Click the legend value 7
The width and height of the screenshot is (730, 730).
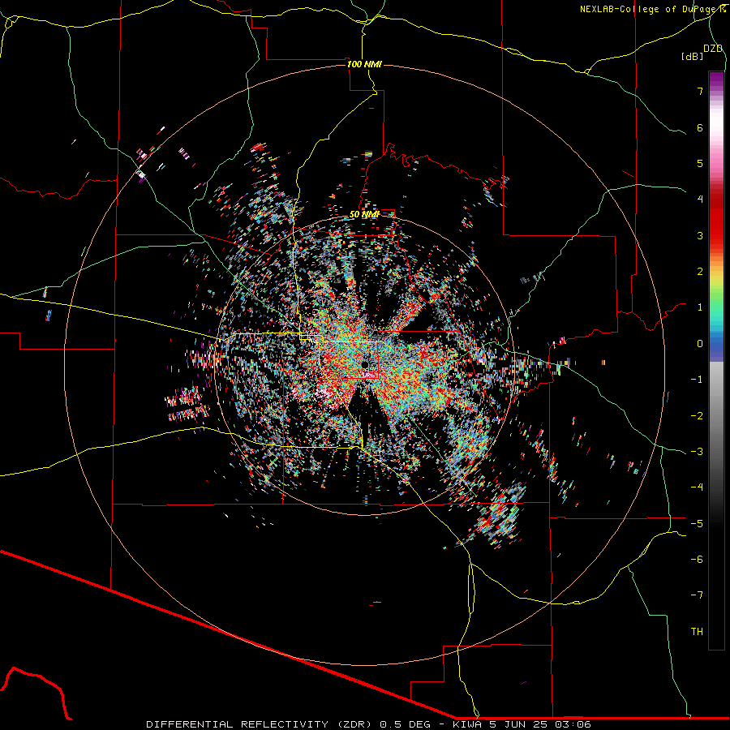(700, 91)
